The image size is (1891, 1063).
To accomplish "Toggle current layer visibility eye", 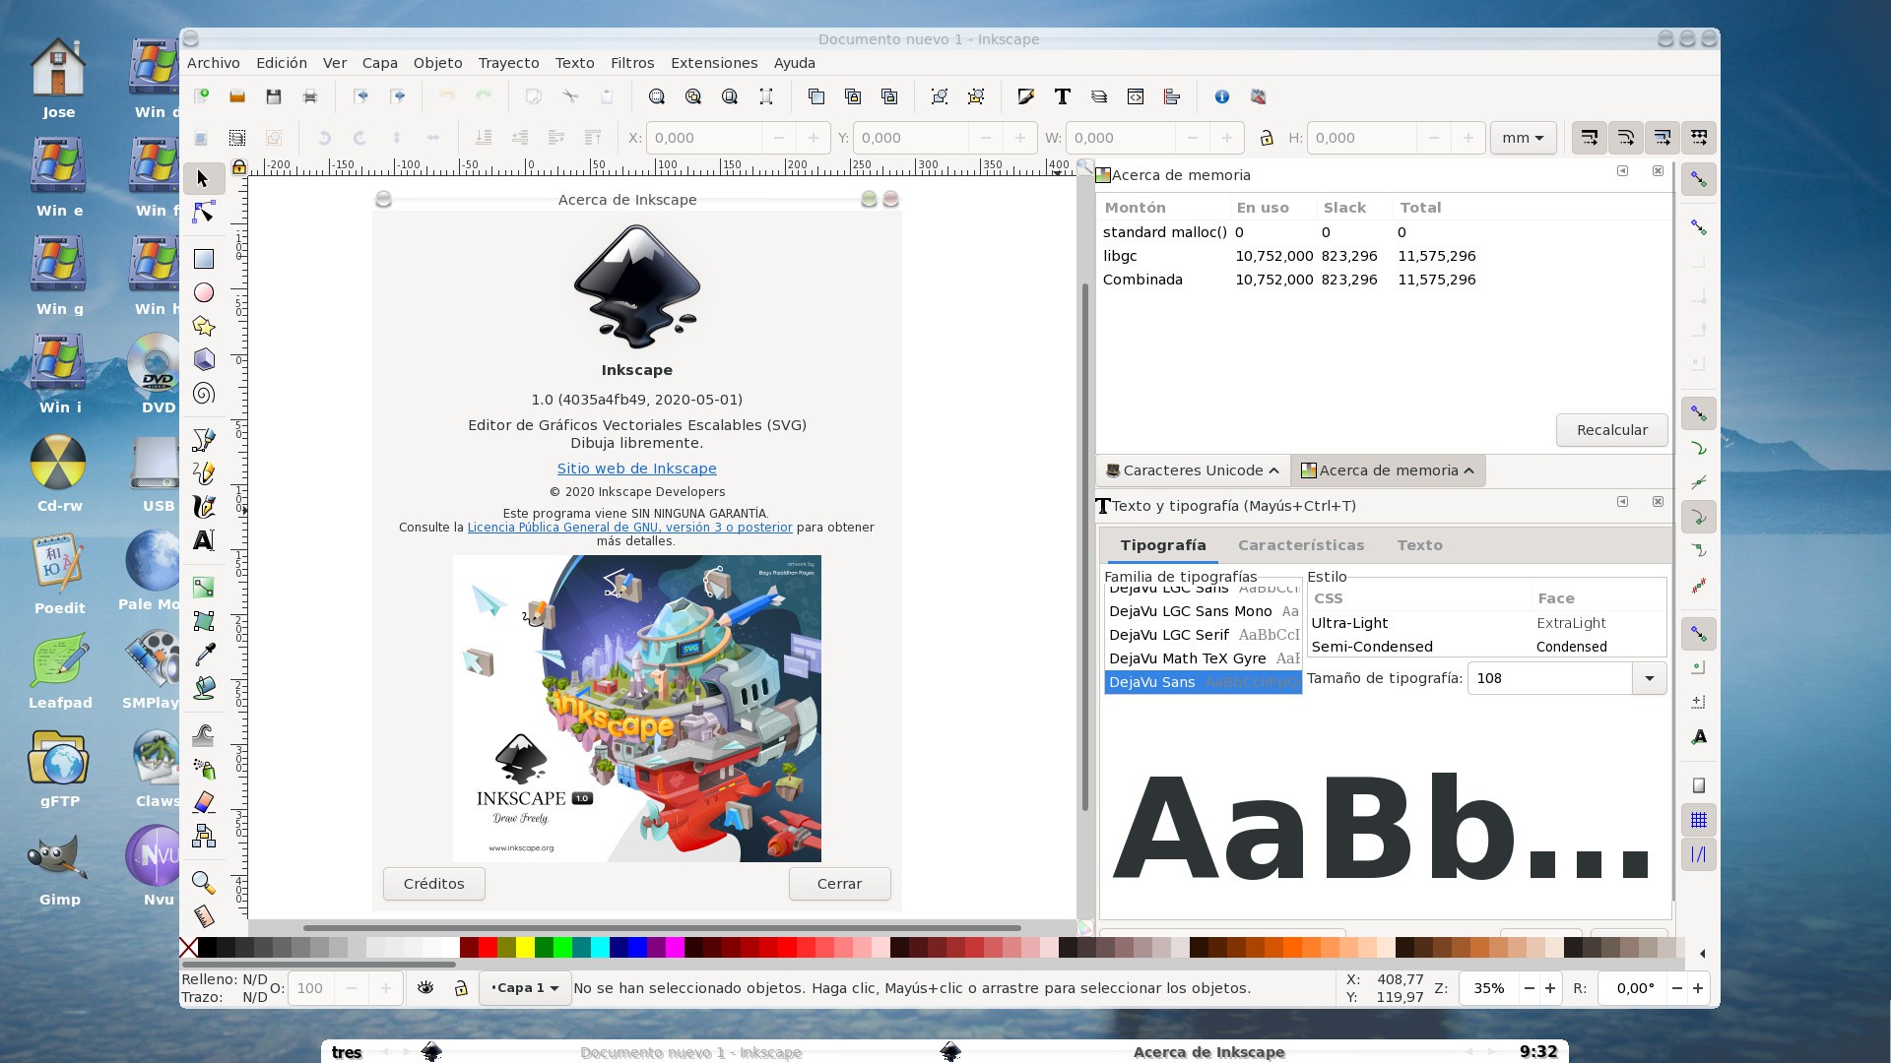I will click(425, 987).
